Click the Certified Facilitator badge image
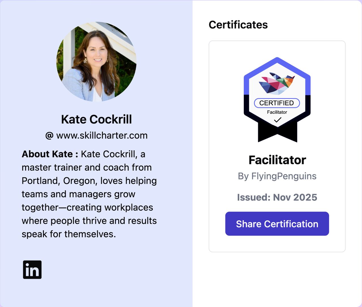Viewport: 362px width, 307px height. [x=277, y=100]
